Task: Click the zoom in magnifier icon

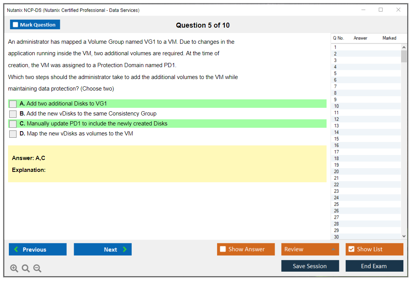Action: 14,269
